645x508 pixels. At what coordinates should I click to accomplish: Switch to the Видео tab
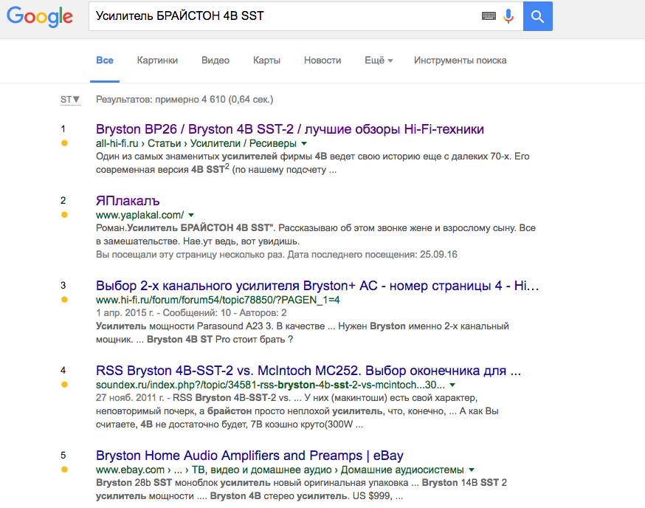click(215, 61)
